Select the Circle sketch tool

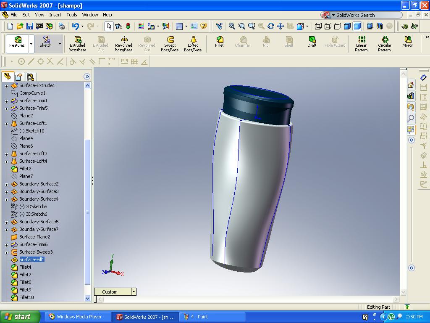tap(21, 61)
